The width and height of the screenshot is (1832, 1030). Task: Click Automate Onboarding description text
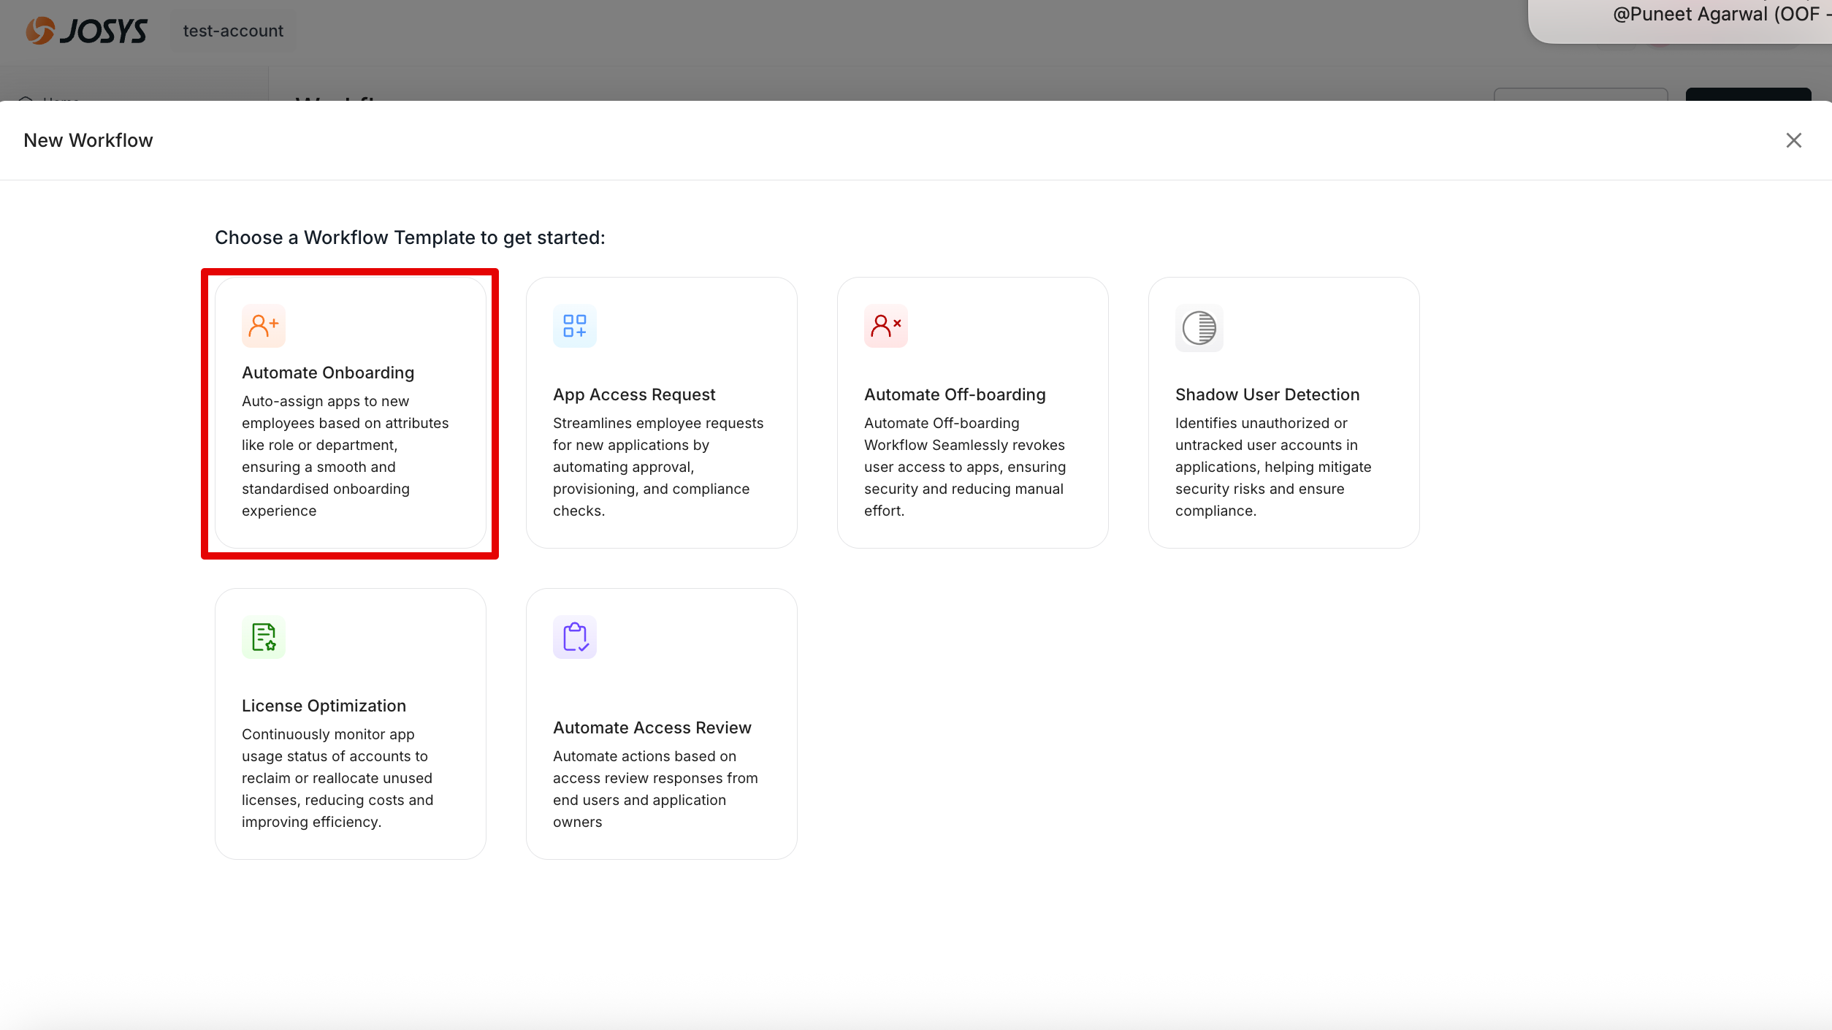pos(345,456)
